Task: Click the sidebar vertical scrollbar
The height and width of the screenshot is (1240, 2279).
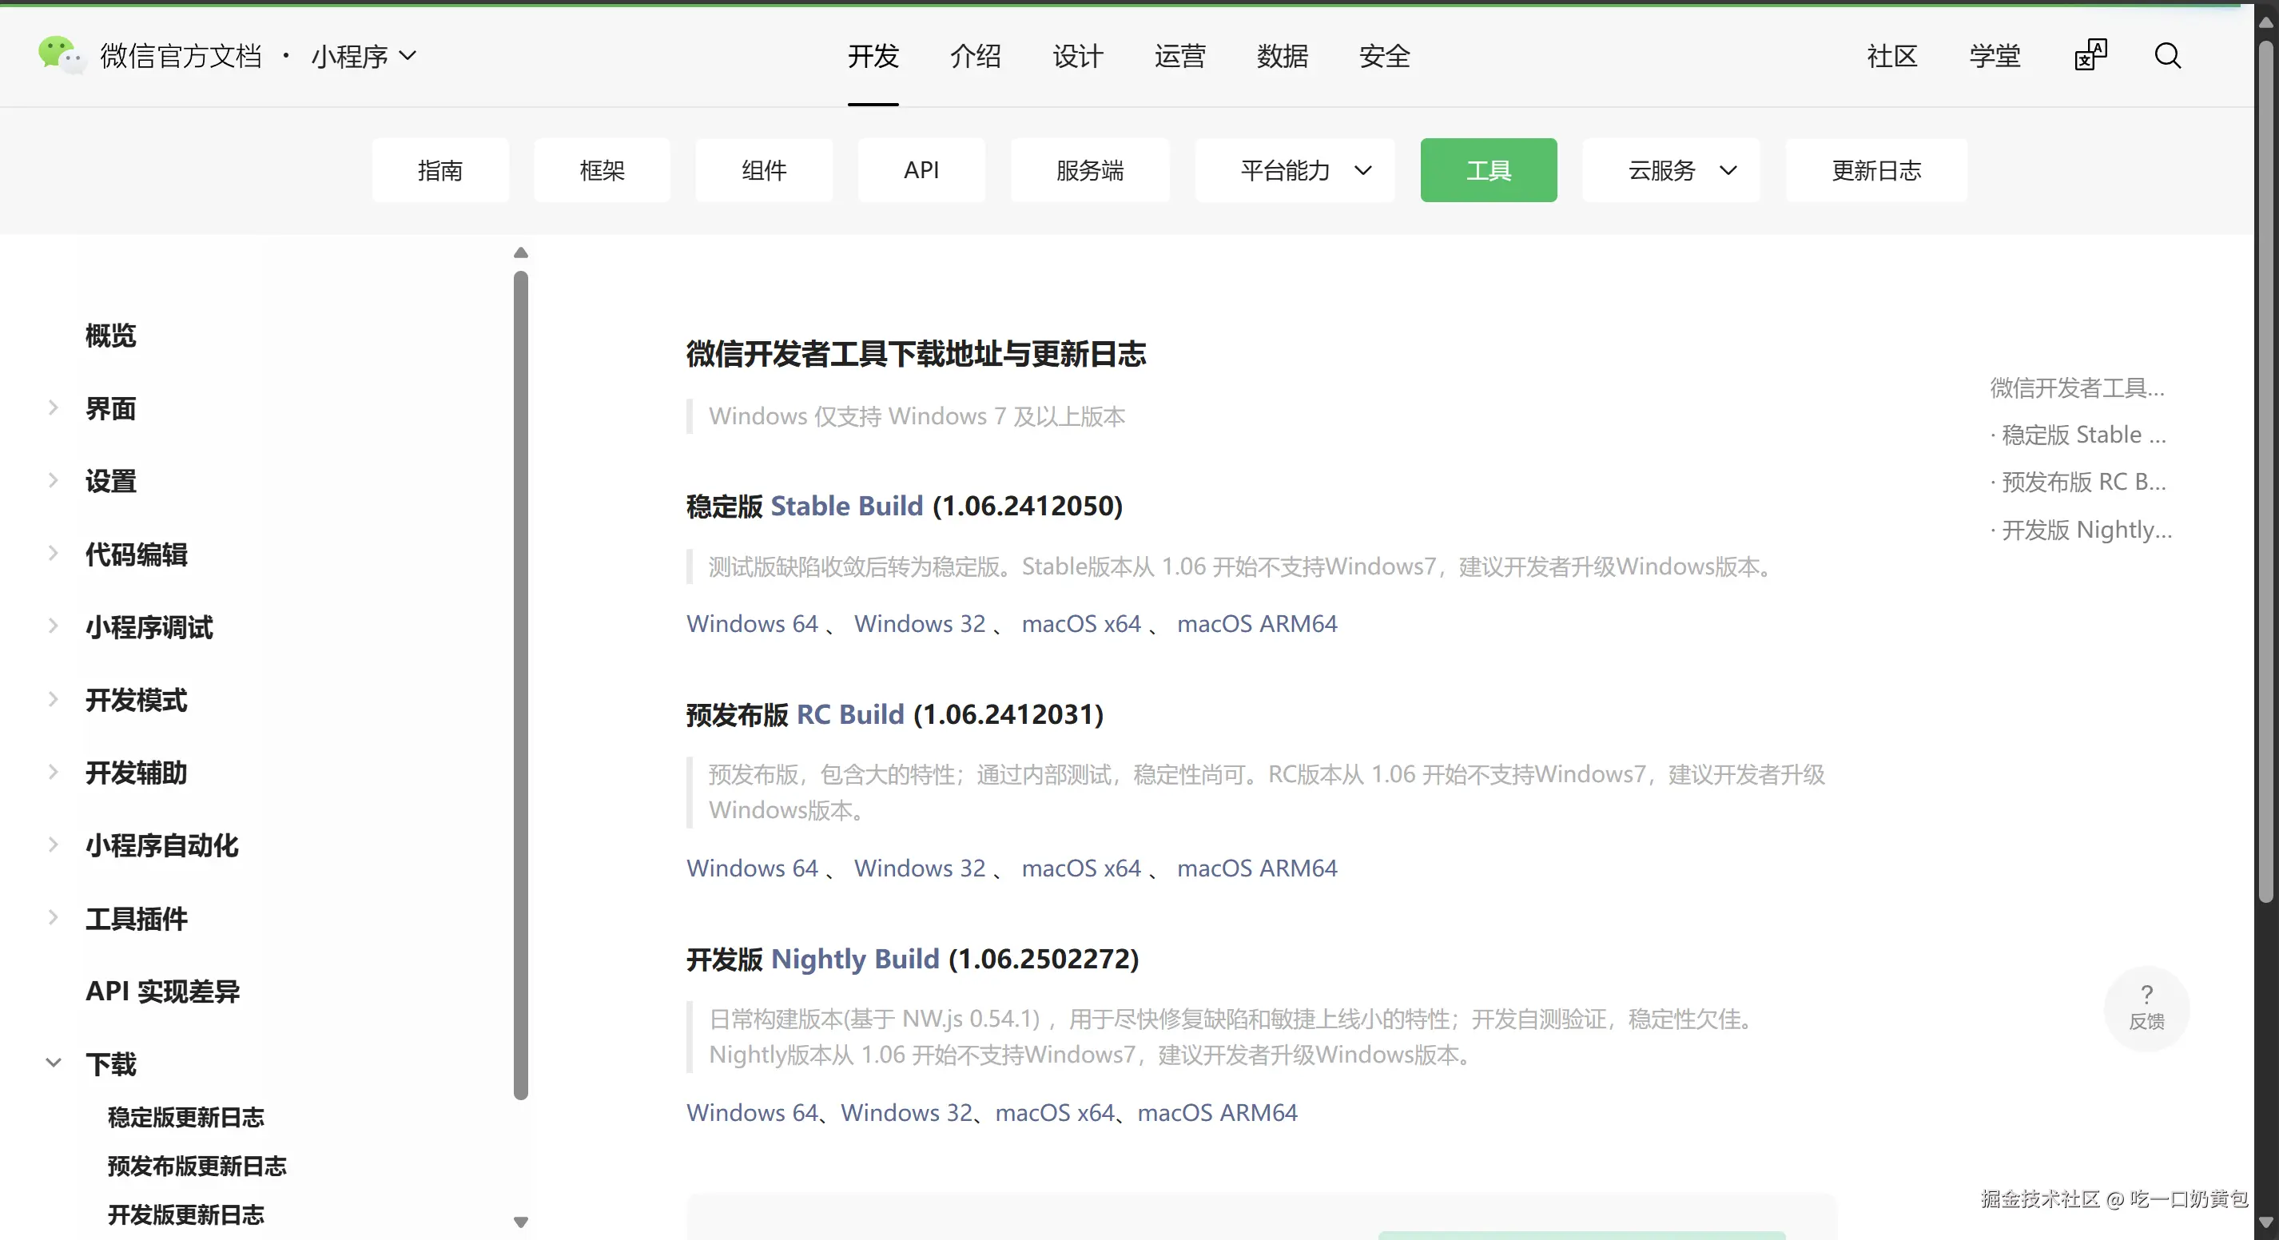Action: 520,686
